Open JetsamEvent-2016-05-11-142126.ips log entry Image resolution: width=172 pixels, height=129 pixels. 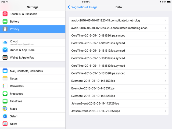pyautogui.click(x=119, y=103)
